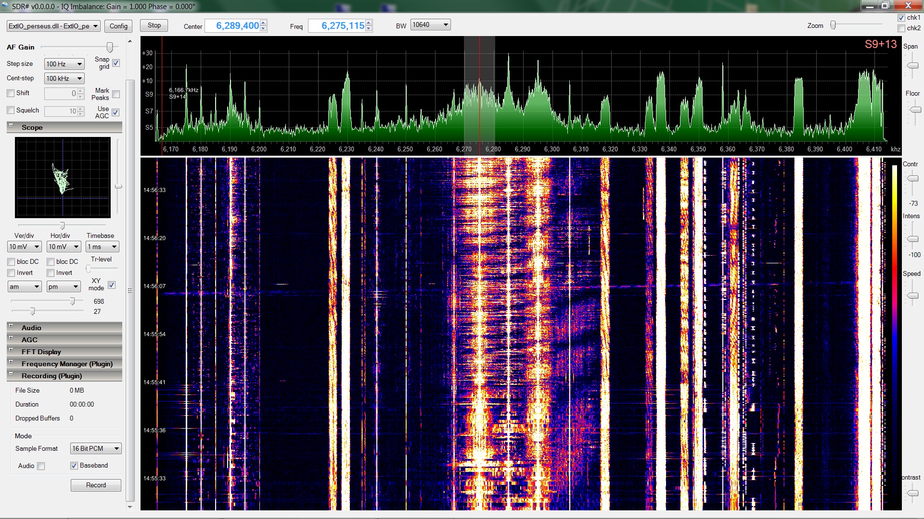This screenshot has height=519, width=924.
Task: Expand the Audio panel plus icon
Action: coord(11,326)
